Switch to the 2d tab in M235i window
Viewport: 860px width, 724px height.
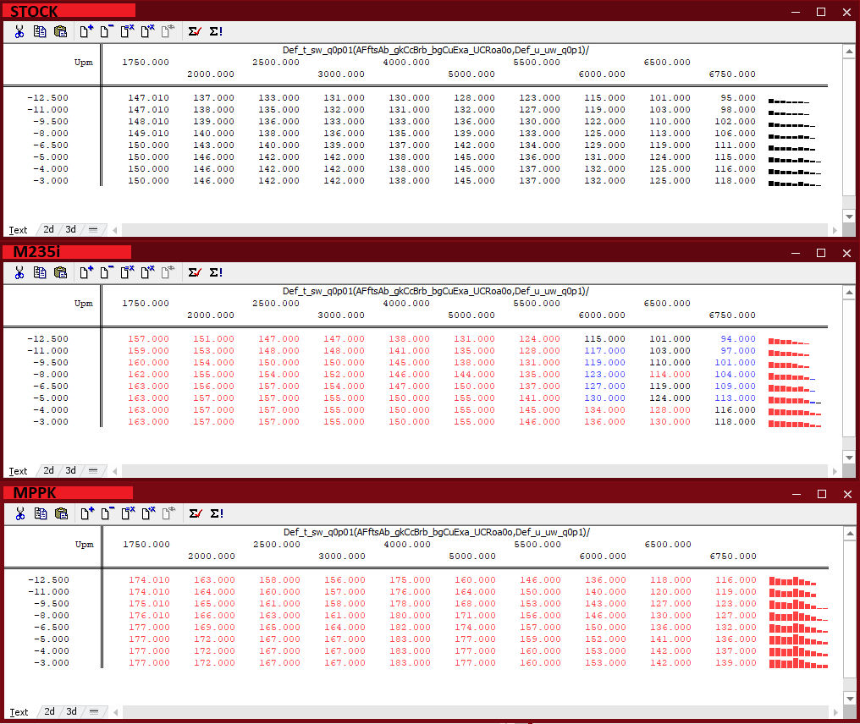click(49, 471)
